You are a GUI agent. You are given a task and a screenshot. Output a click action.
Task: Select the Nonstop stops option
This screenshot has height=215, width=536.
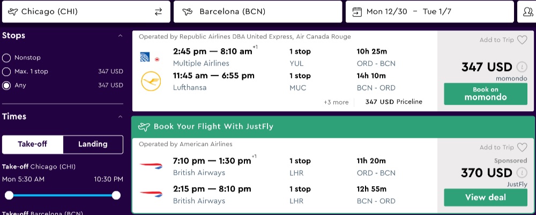[6, 58]
